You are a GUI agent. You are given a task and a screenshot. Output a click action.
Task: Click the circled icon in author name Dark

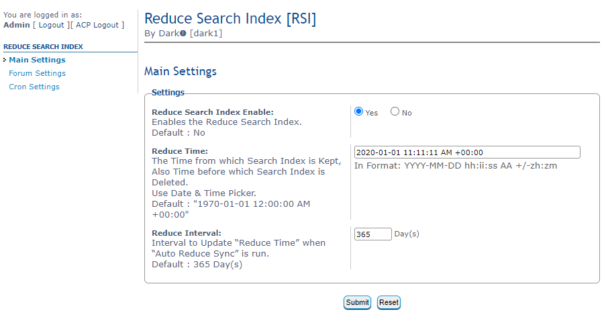(183, 34)
